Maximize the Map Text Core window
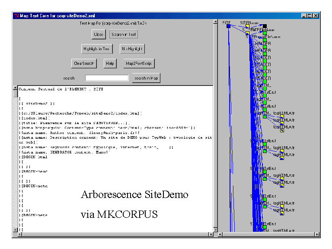332x249 pixels. click(310, 16)
